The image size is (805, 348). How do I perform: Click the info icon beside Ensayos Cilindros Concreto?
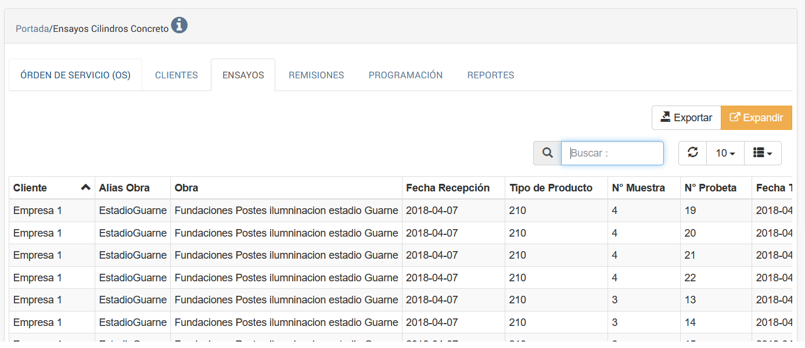click(179, 26)
